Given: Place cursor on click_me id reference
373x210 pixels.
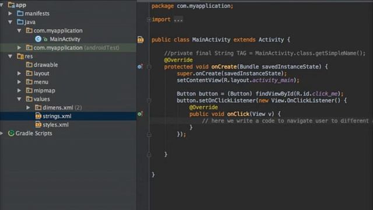Looking at the screenshot, I should 325,93.
